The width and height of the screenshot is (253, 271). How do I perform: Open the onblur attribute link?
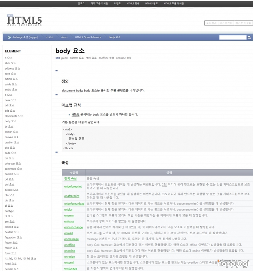pos(68,210)
